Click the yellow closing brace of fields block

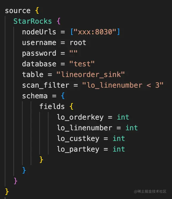click(x=41, y=160)
